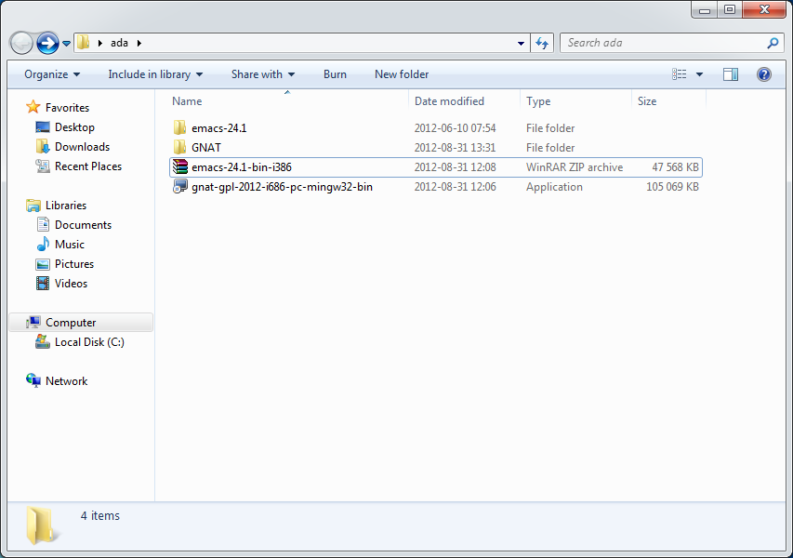Select the GNAT folder name
Screen dimensions: 793x558
tap(206, 148)
